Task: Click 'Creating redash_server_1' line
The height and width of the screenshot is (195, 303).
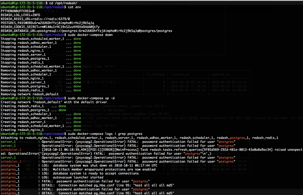Action: click(x=41, y=122)
